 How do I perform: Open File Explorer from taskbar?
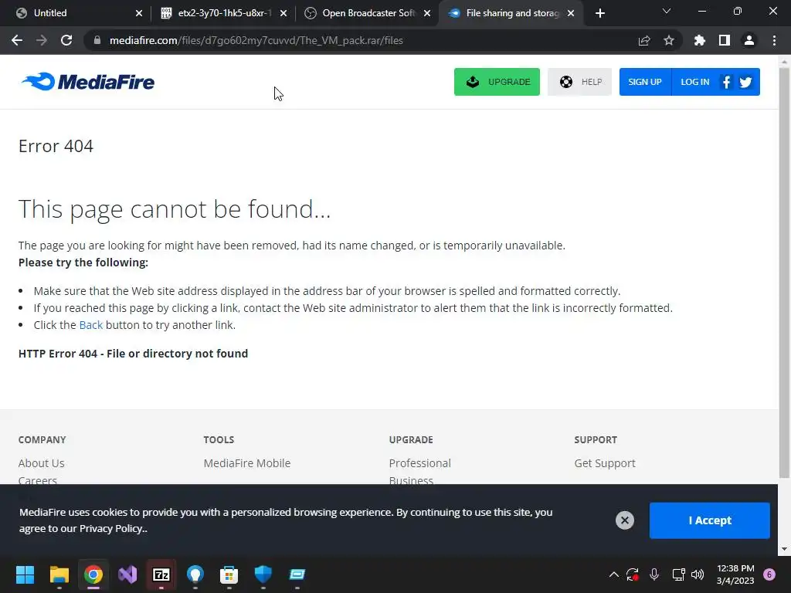(x=59, y=574)
